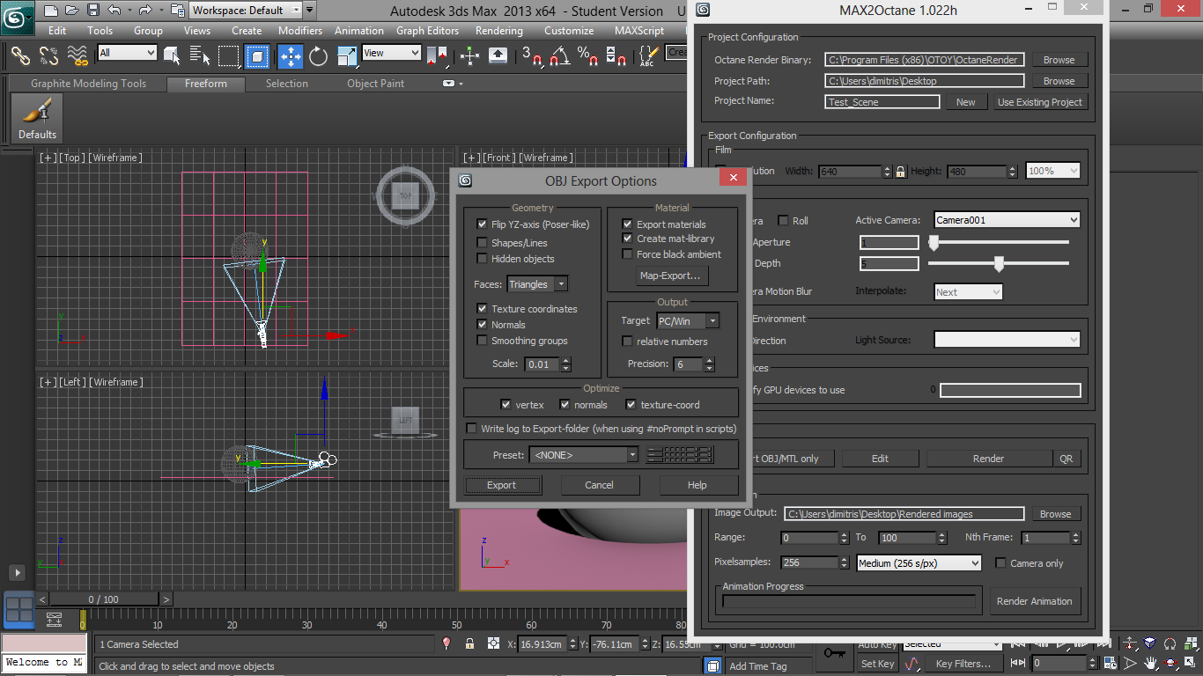The height and width of the screenshot is (676, 1203).
Task: Click the Defaults paintbrush icon in Freeform
Action: (x=37, y=118)
